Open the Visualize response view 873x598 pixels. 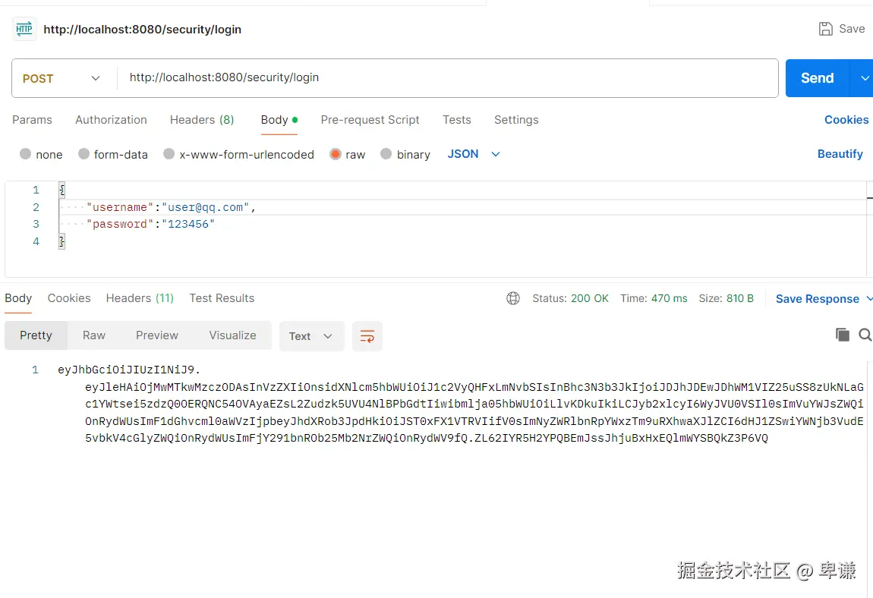tap(233, 335)
